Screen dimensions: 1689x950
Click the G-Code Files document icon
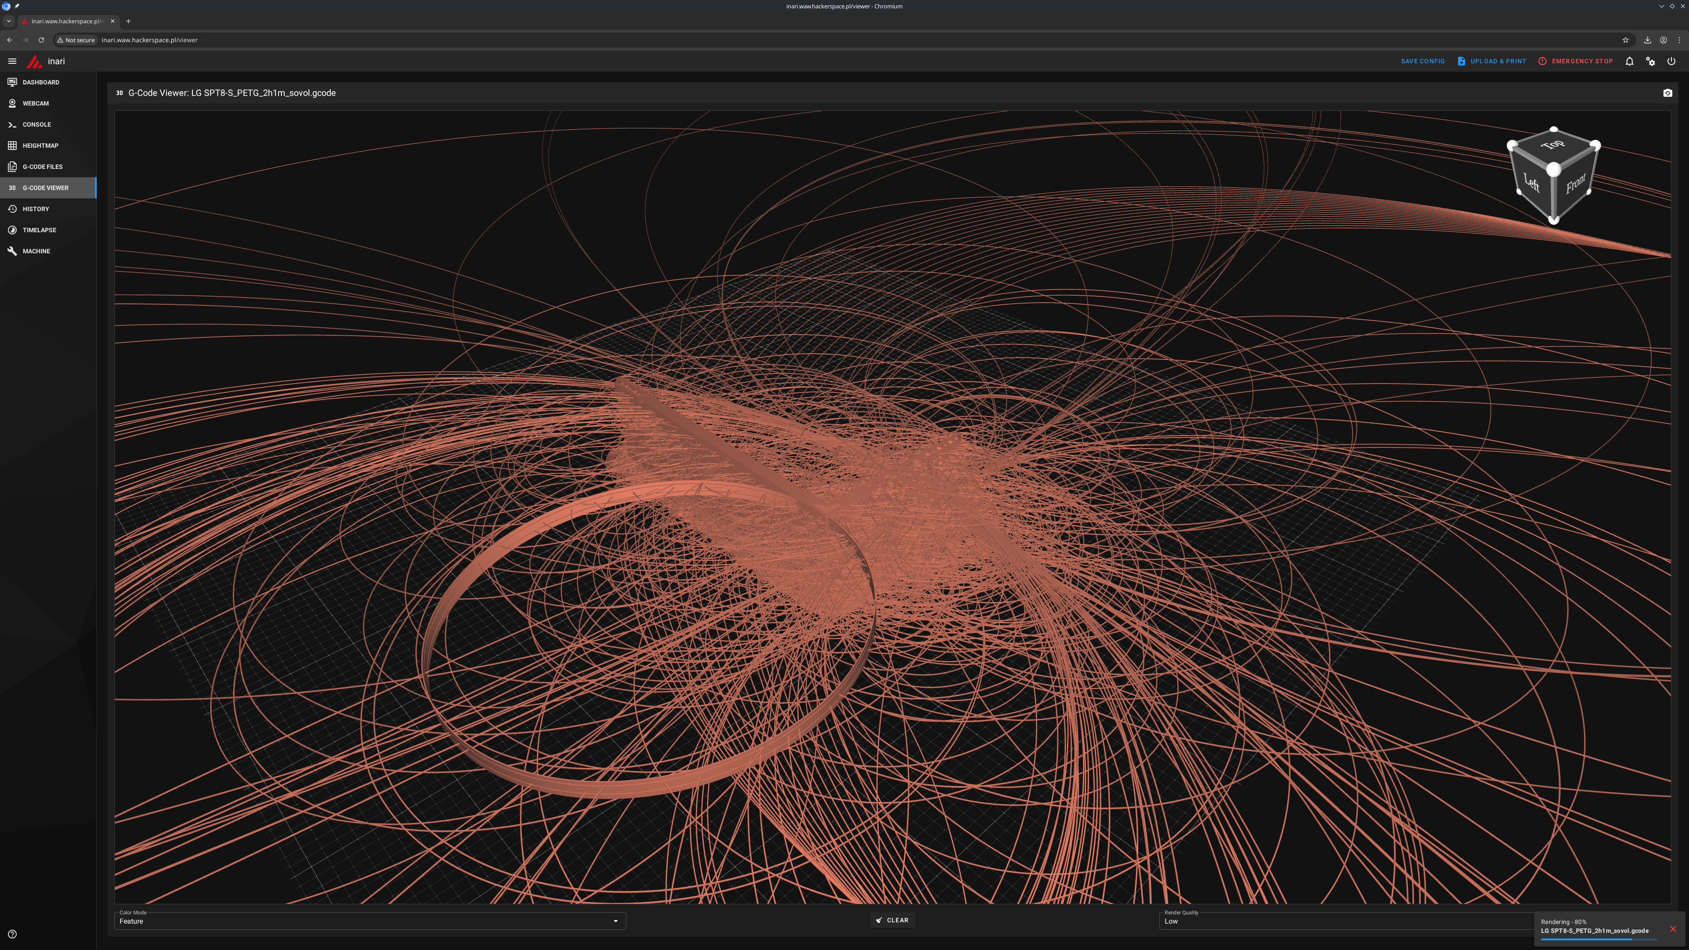(12, 167)
